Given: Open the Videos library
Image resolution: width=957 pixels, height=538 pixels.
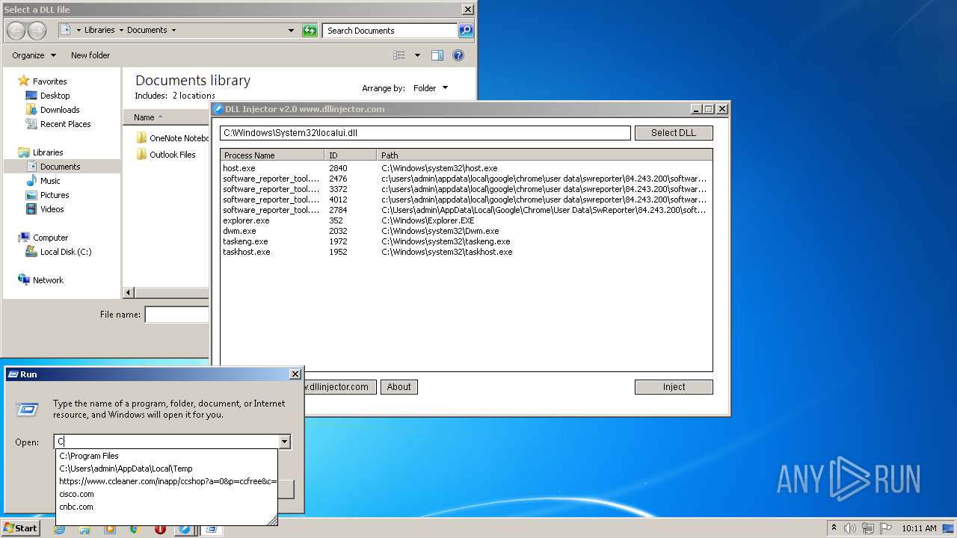Looking at the screenshot, I should point(52,209).
